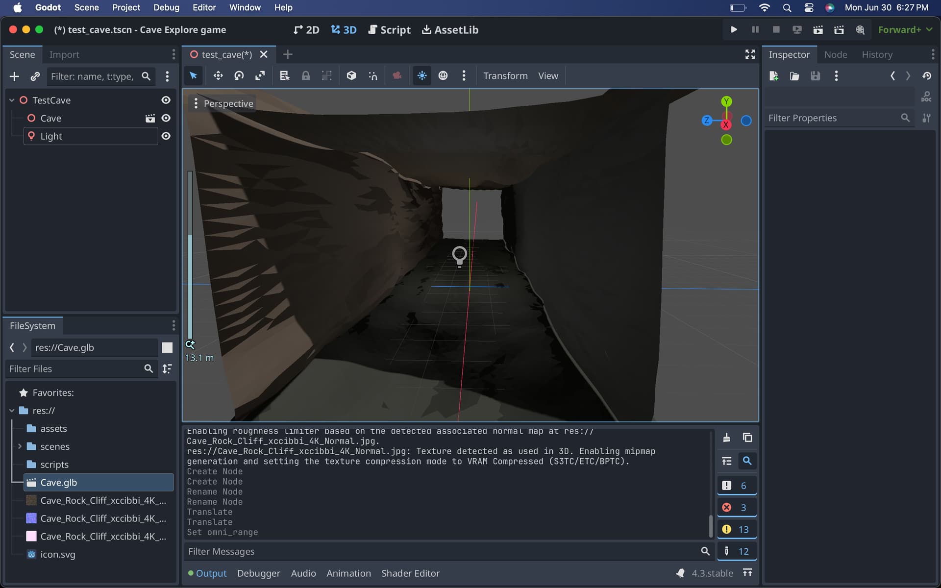The width and height of the screenshot is (941, 588).
Task: Group the selected node's children
Action: (326, 75)
